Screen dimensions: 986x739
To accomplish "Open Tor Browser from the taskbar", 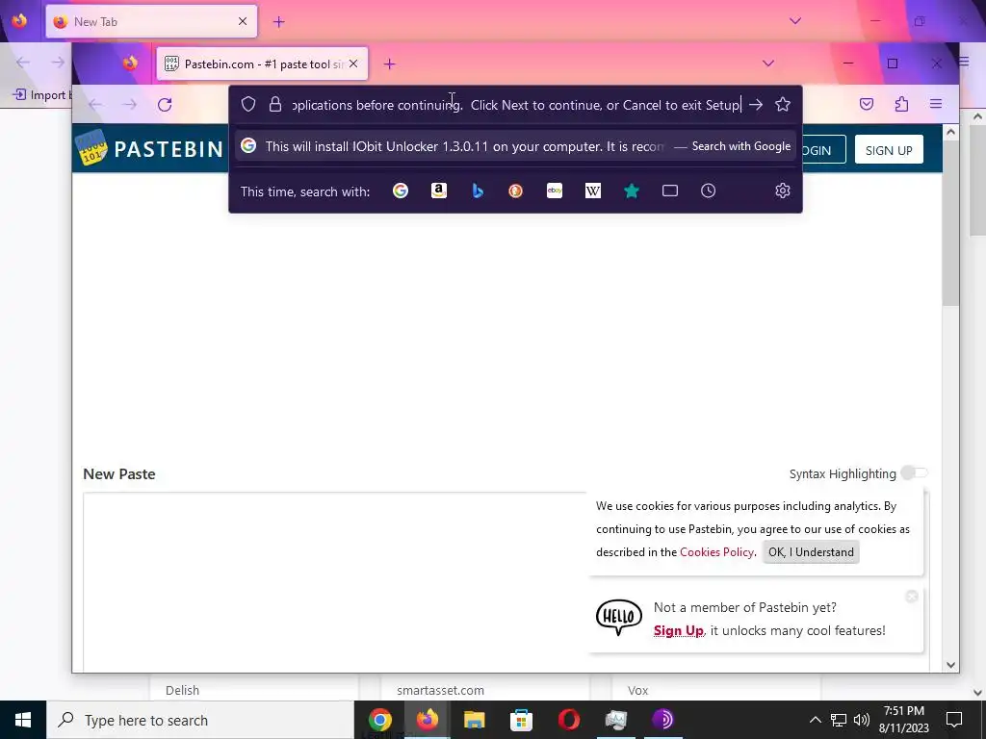I will [x=662, y=720].
